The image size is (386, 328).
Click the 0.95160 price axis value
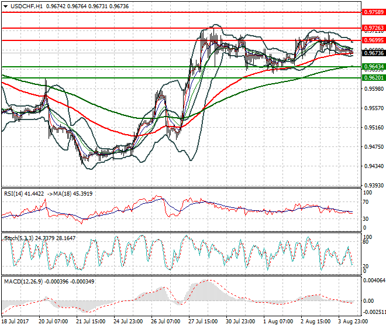pos(374,127)
